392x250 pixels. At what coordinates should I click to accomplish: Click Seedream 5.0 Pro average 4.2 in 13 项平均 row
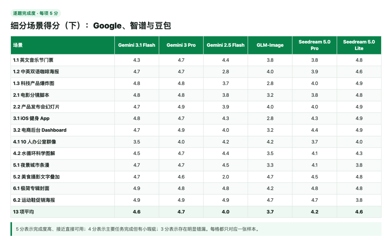click(314, 212)
